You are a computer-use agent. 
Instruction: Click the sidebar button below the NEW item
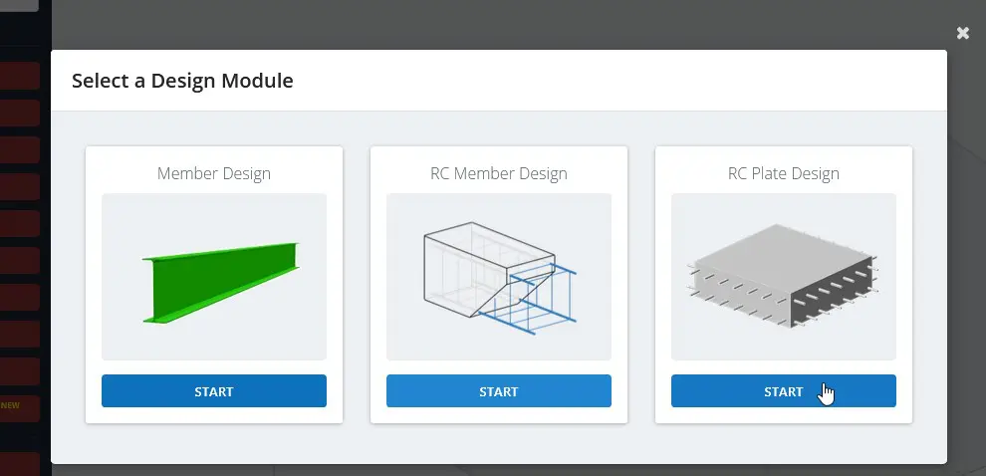(20, 463)
